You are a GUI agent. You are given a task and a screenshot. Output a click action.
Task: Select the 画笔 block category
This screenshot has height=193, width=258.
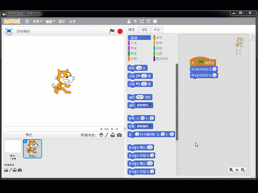coord(133,53)
